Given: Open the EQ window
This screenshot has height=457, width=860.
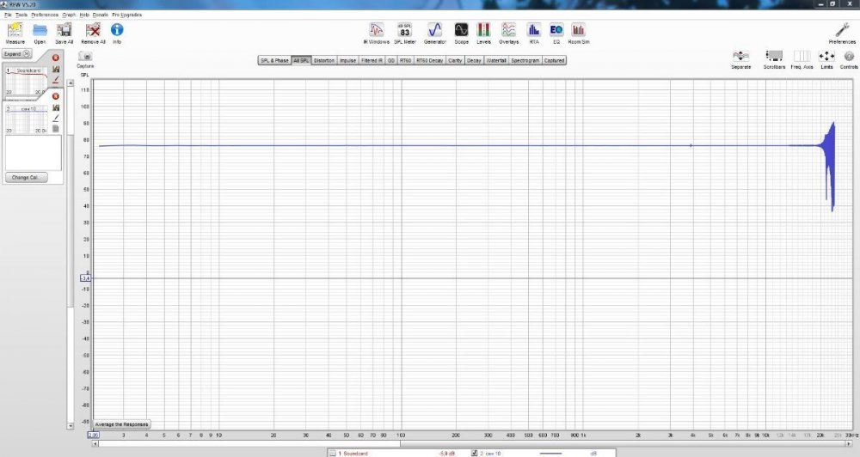Looking at the screenshot, I should [x=556, y=32].
